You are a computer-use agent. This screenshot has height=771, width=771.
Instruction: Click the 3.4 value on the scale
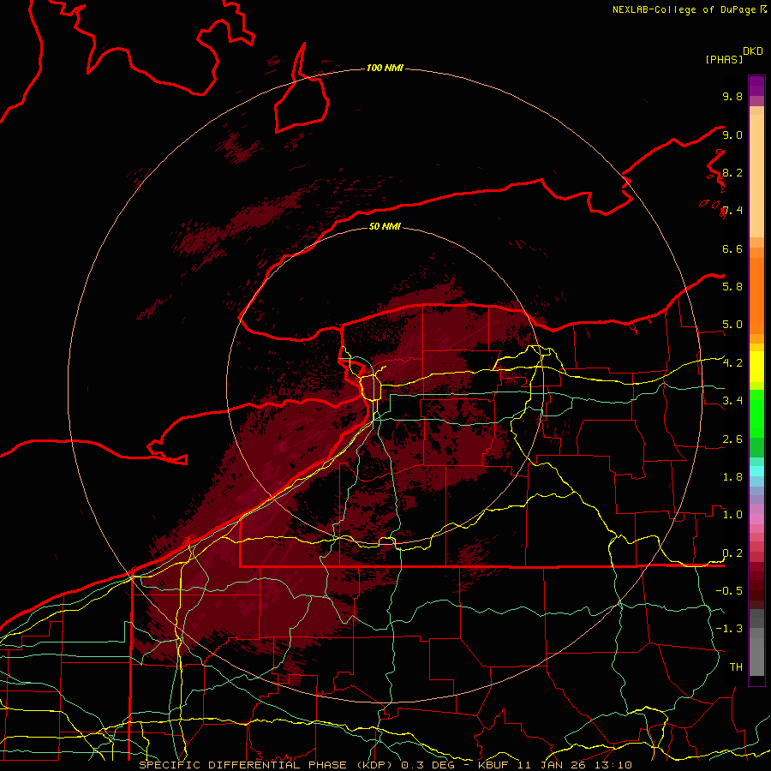click(732, 401)
